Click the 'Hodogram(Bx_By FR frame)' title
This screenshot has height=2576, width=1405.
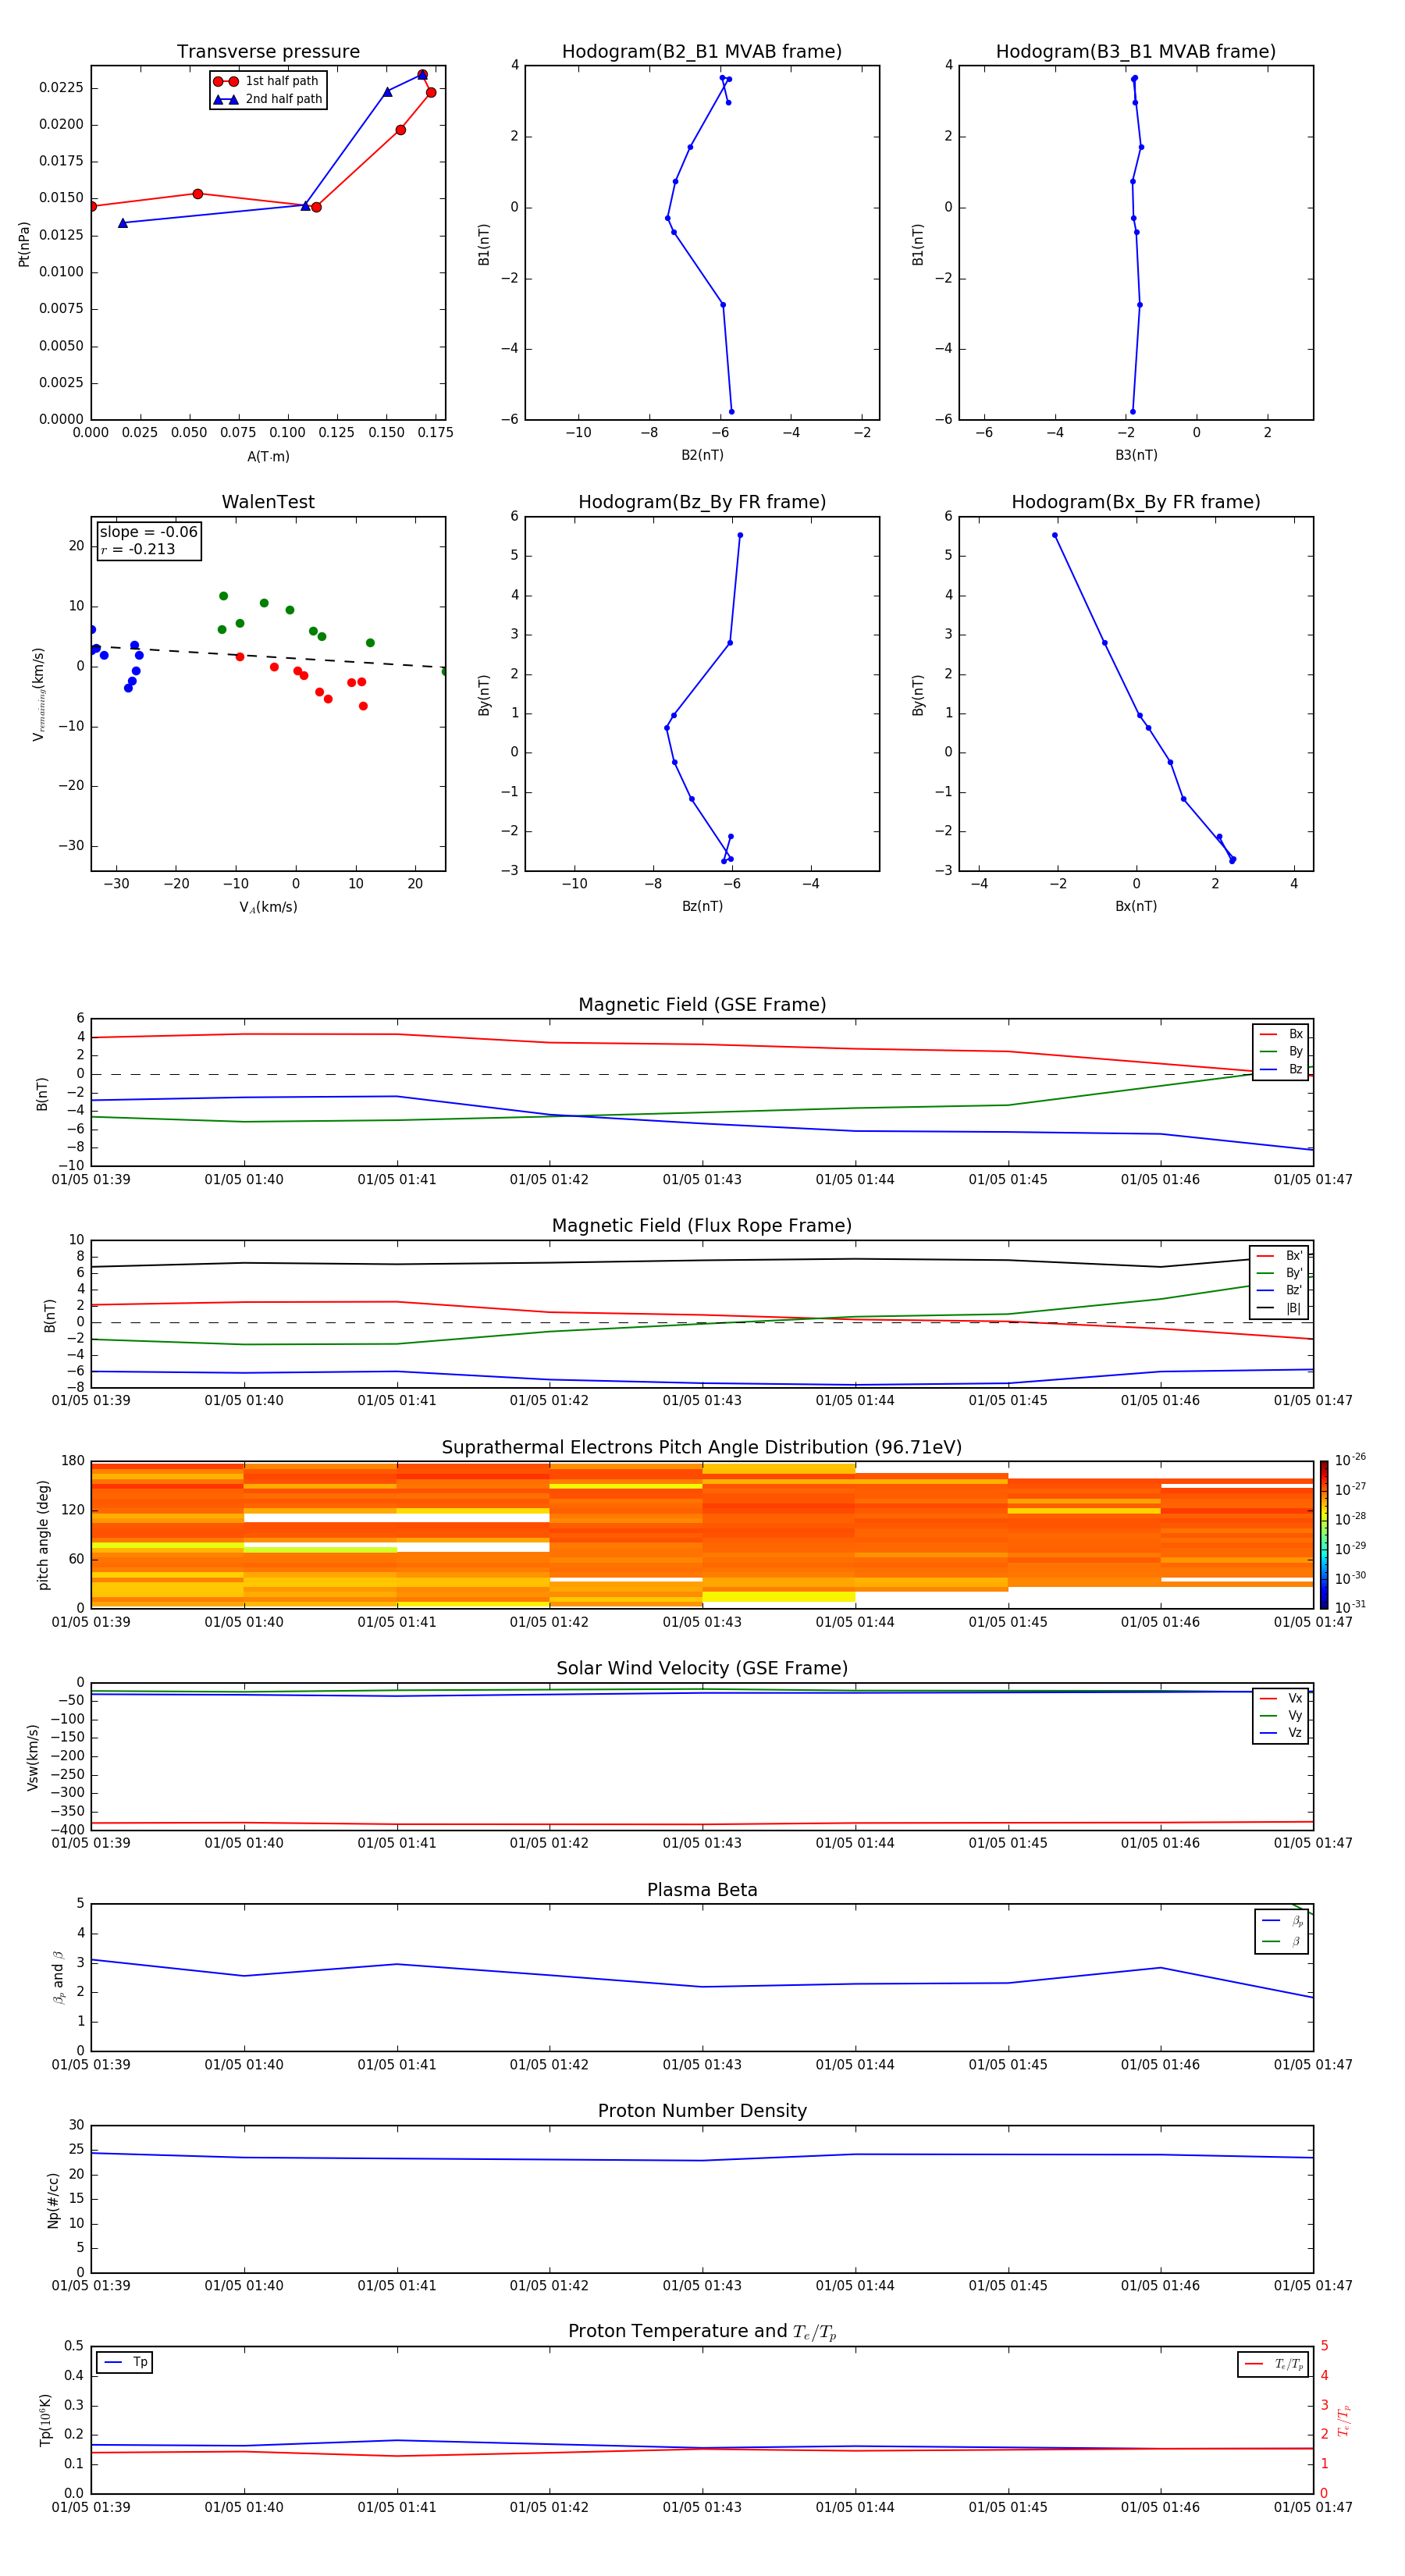pyautogui.click(x=1136, y=502)
